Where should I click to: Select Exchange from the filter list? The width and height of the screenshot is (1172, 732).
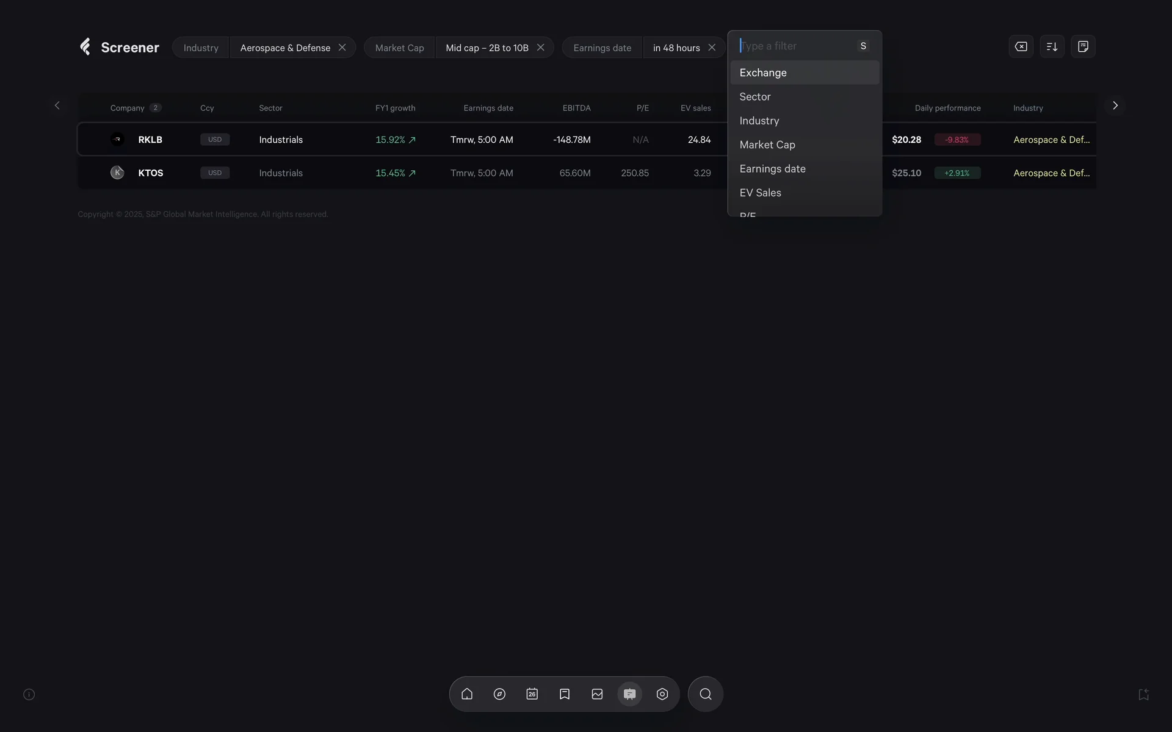(763, 73)
